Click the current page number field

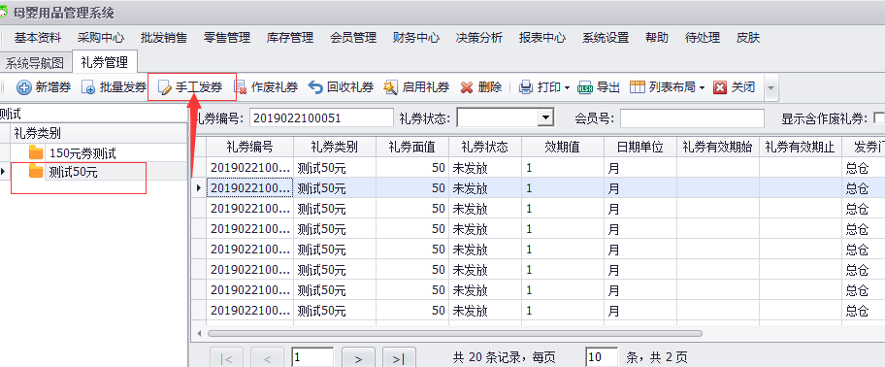(312, 357)
